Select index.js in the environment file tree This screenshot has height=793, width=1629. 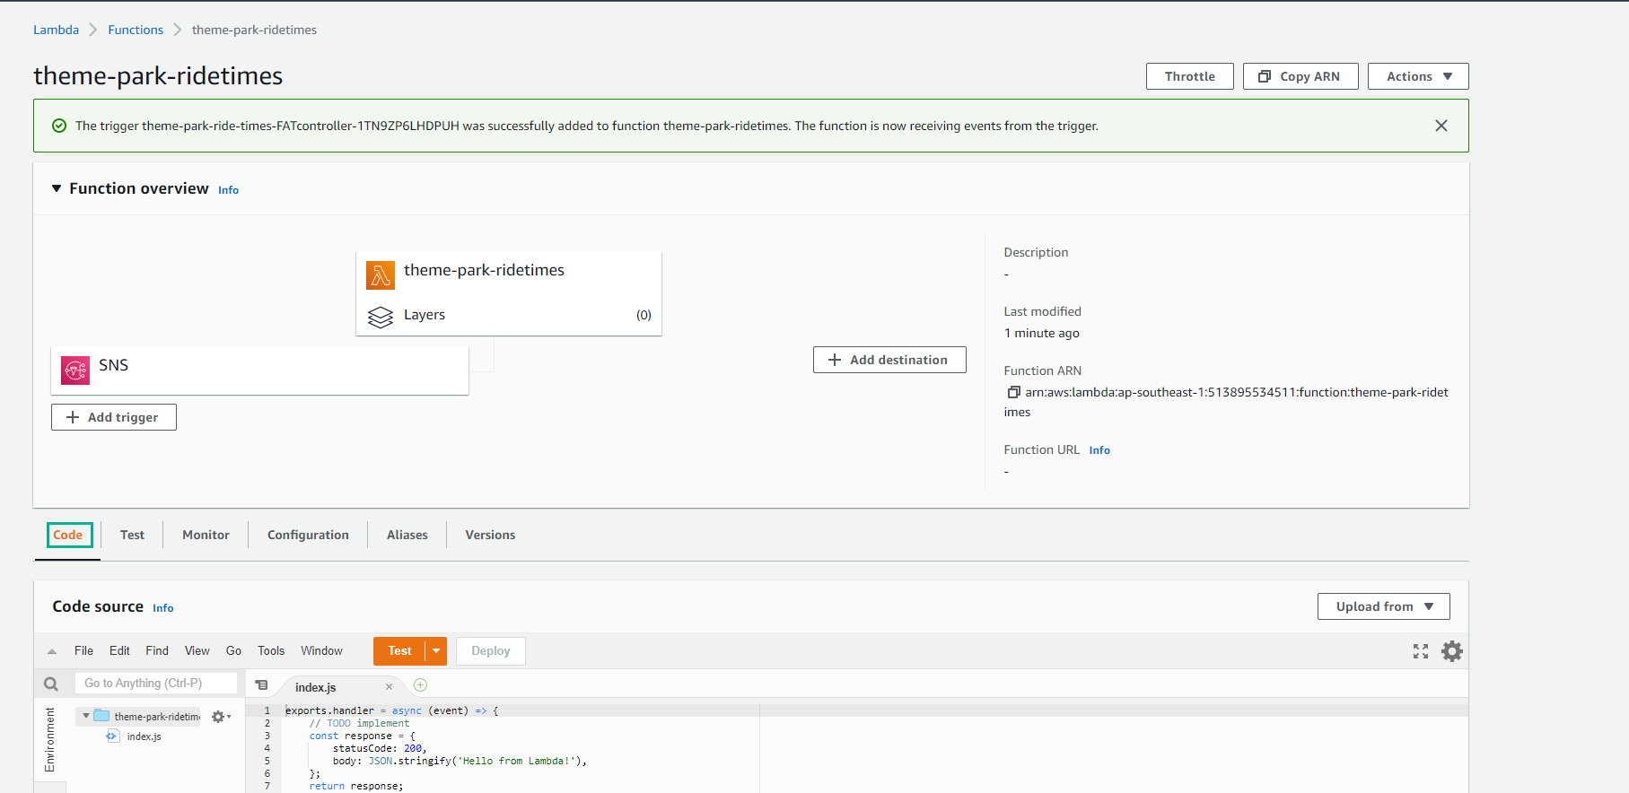[145, 736]
